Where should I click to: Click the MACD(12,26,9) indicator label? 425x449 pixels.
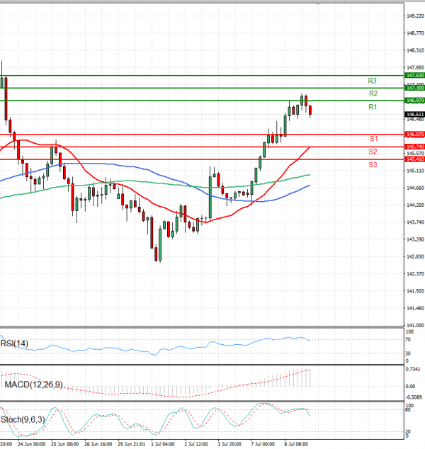click(x=33, y=385)
